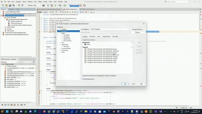Image resolution: width=202 pixels, height=114 pixels.
Task: Click the Manage Platforms button
Action: [x=138, y=29]
